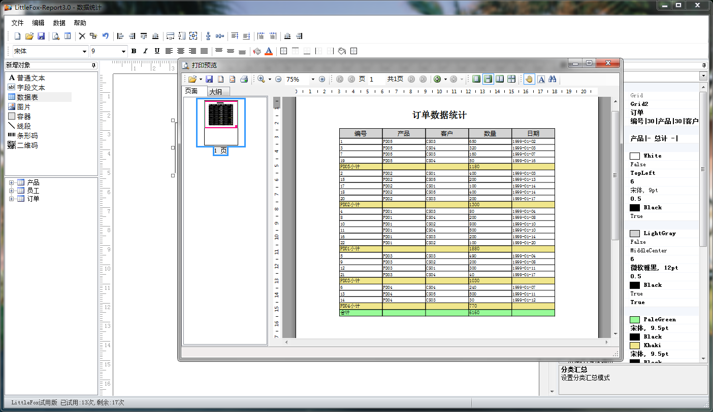Screen dimensions: 713x412
Task: Open a report file from main toolbar
Action: click(x=29, y=36)
